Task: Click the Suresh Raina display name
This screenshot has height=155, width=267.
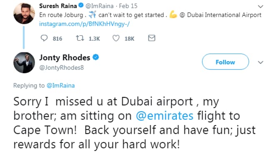Action: coord(58,6)
